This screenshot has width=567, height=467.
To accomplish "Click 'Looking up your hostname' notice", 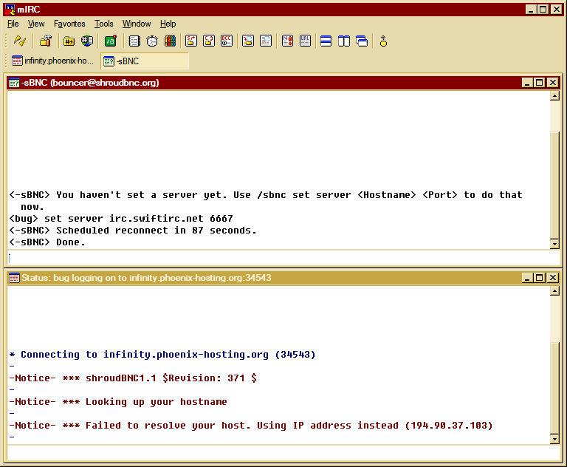I will (x=118, y=402).
